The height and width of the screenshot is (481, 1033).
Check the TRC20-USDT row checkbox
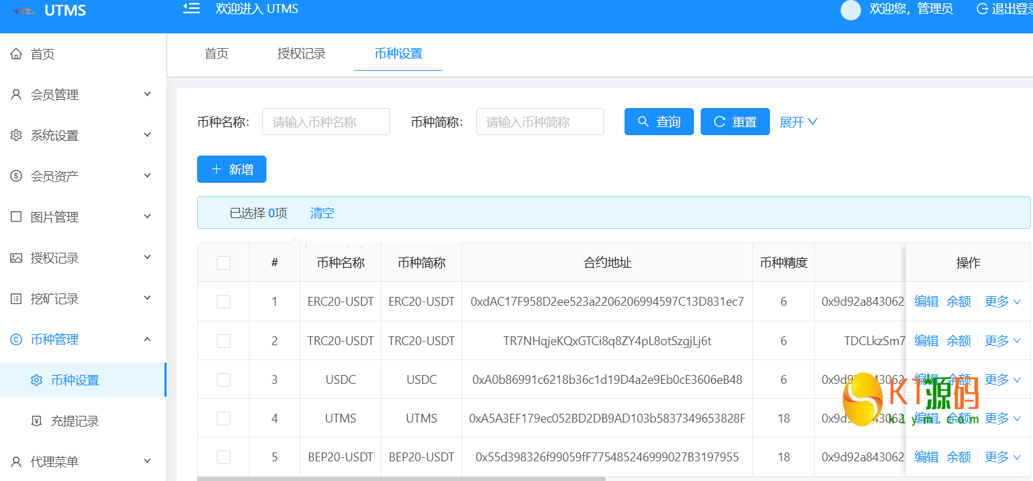coord(224,341)
